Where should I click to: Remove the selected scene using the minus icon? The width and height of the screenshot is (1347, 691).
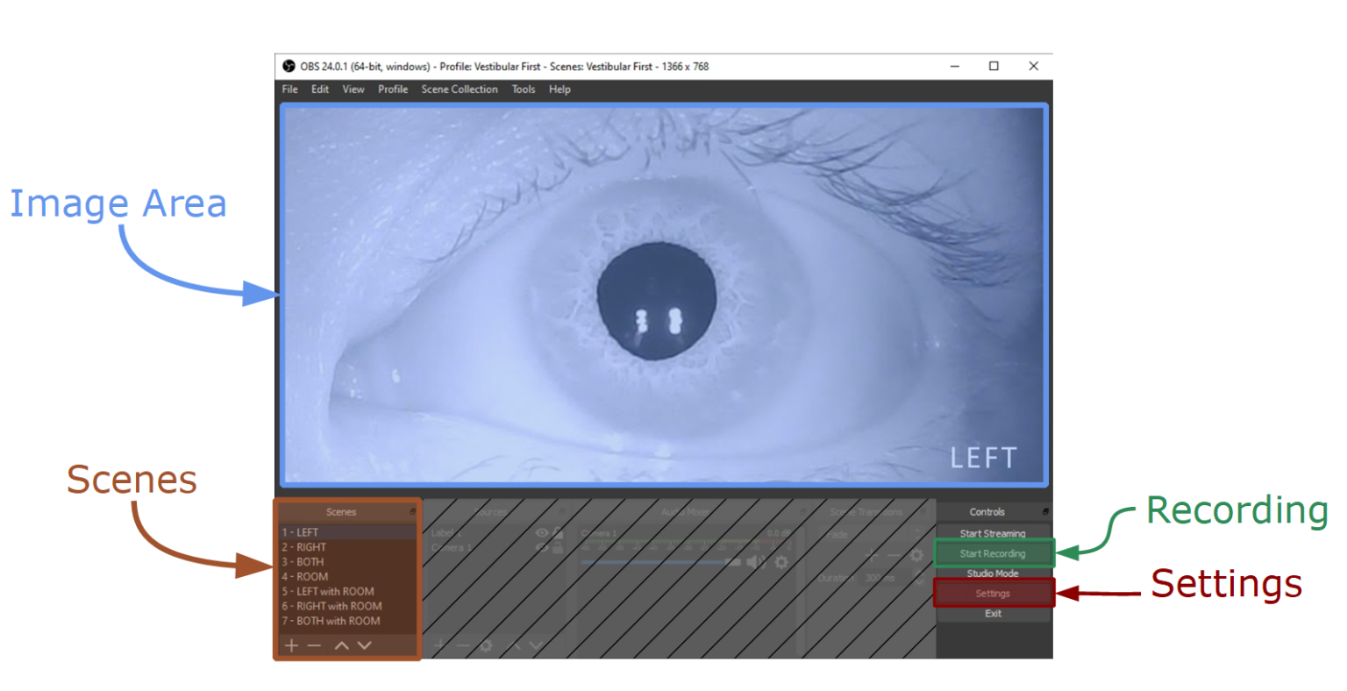point(314,645)
